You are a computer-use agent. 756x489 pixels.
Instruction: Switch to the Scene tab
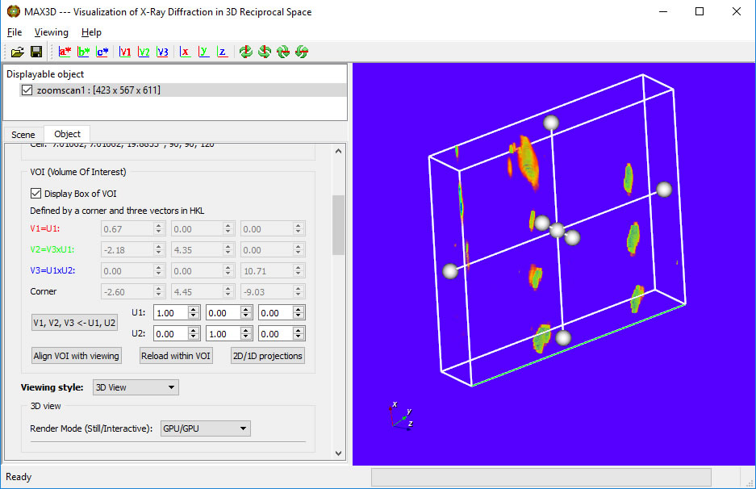[x=23, y=135]
